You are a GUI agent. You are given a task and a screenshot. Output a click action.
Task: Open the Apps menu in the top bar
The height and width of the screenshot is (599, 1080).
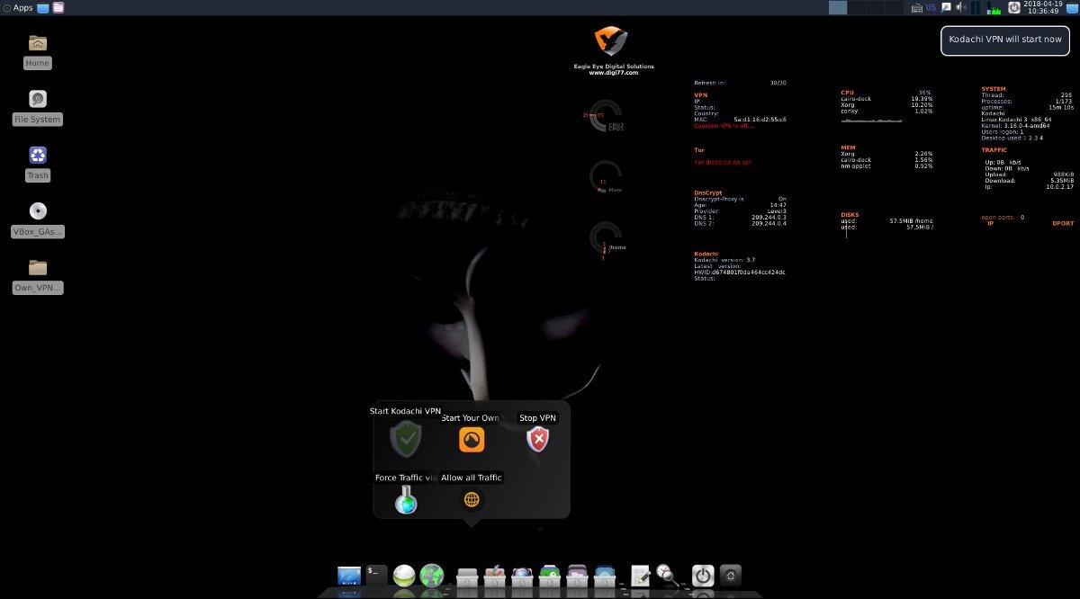pyautogui.click(x=18, y=7)
